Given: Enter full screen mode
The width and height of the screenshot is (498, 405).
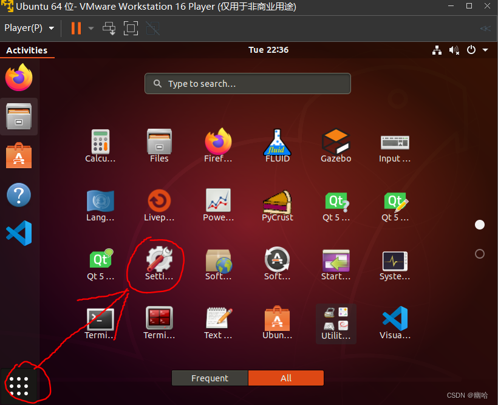Looking at the screenshot, I should tap(131, 29).
